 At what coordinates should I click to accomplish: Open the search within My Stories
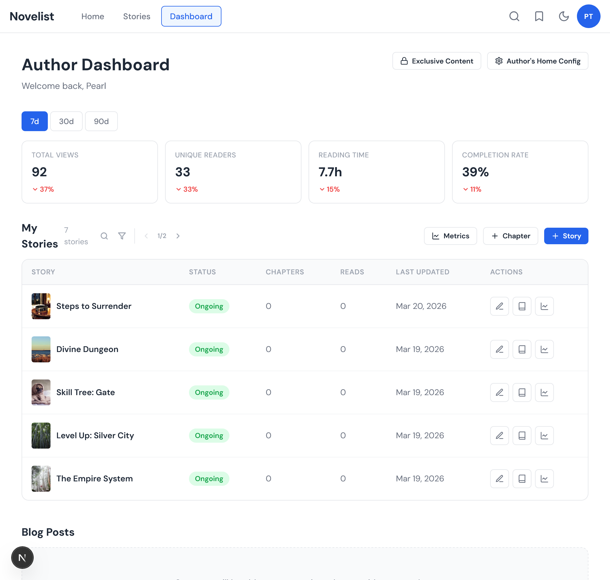coord(104,236)
